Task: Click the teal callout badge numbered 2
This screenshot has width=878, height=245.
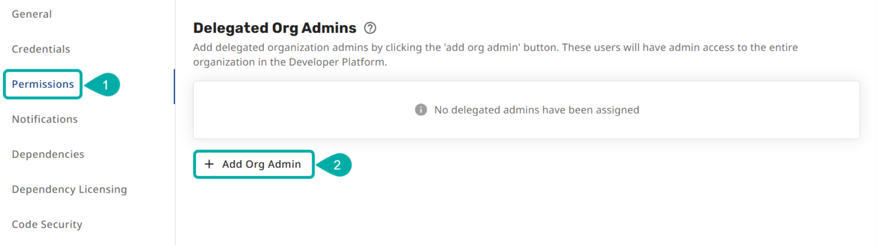Action: point(337,165)
